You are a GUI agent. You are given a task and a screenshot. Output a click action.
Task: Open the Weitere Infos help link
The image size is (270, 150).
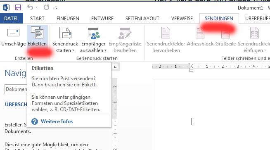57,121
